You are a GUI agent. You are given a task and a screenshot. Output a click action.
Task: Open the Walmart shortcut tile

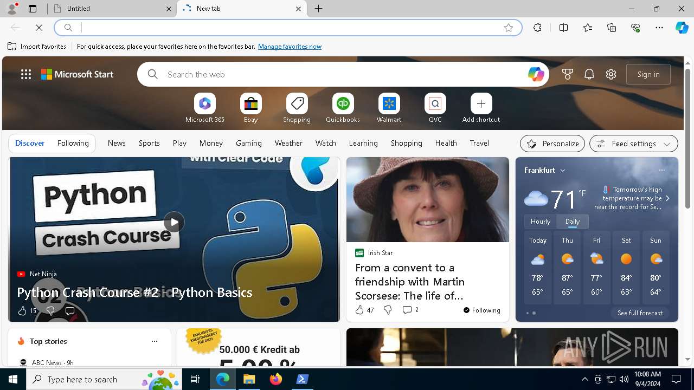point(389,108)
